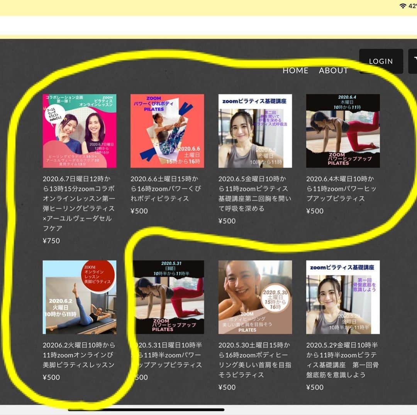Click the title '2020.6.4木曜日10時から11時zoomパワーヒップアップピラティス'
417x415 pixels.
click(x=341, y=188)
